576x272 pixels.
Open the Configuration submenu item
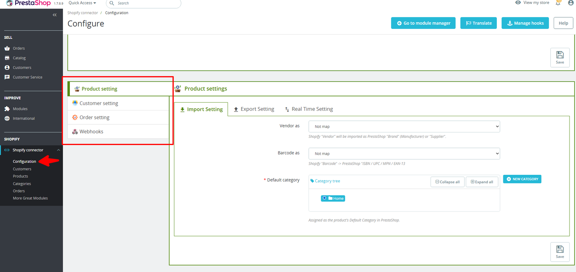click(24, 162)
